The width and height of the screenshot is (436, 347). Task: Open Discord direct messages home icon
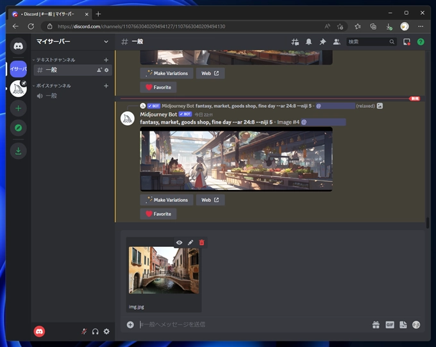pyautogui.click(x=19, y=46)
